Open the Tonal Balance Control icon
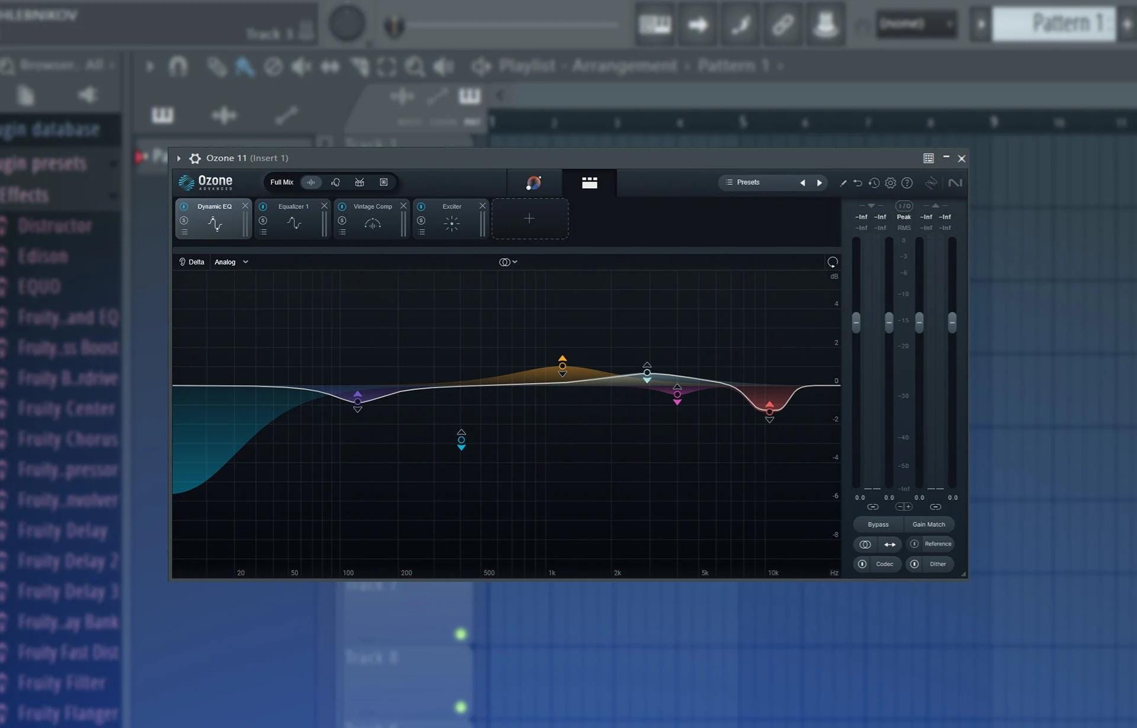The image size is (1137, 728). [x=932, y=183]
